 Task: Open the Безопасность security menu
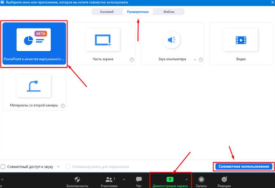click(x=77, y=182)
